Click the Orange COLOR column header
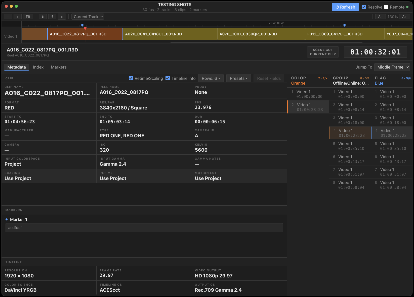This screenshot has height=297, width=414. click(x=308, y=81)
